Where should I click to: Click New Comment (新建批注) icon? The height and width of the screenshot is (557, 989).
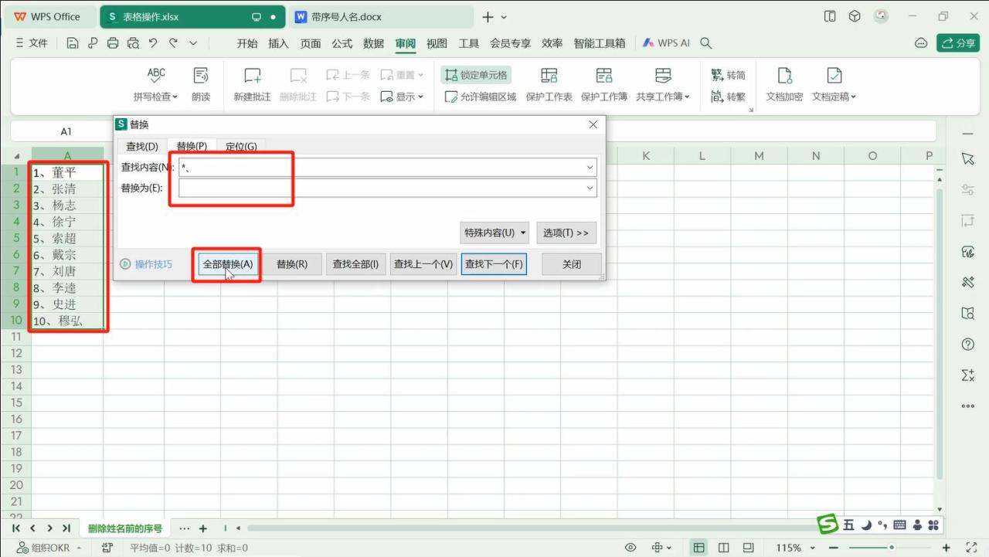pos(253,76)
